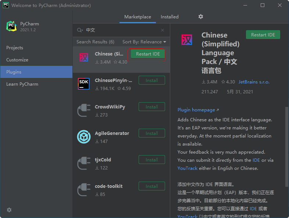Select Chinese language pack icon in results list
The width and height of the screenshot is (289, 218).
point(84,57)
